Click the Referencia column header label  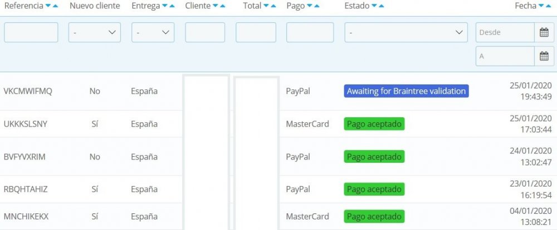[24, 6]
